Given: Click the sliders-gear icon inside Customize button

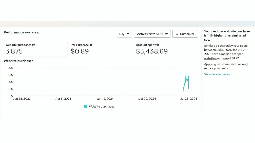Looking at the screenshot, I should coord(176,34).
